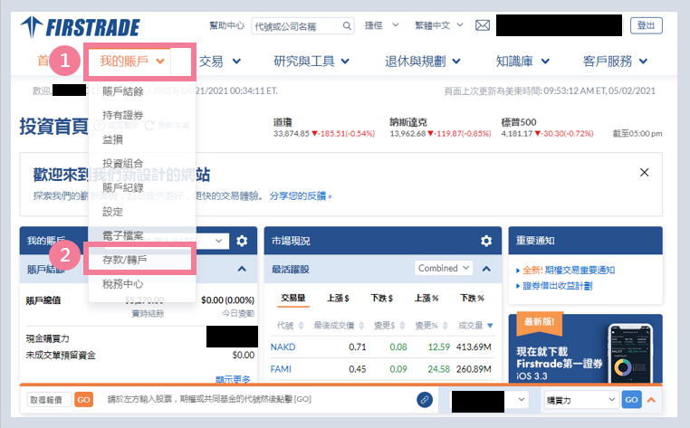Collapse the account balance section chevron
The width and height of the screenshot is (690, 428).
click(x=242, y=269)
